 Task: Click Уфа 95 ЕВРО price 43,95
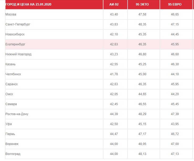pyautogui.click(x=175, y=124)
